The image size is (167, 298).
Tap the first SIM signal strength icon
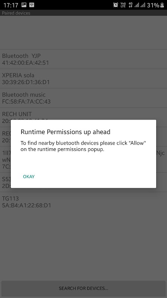tap(137, 5)
